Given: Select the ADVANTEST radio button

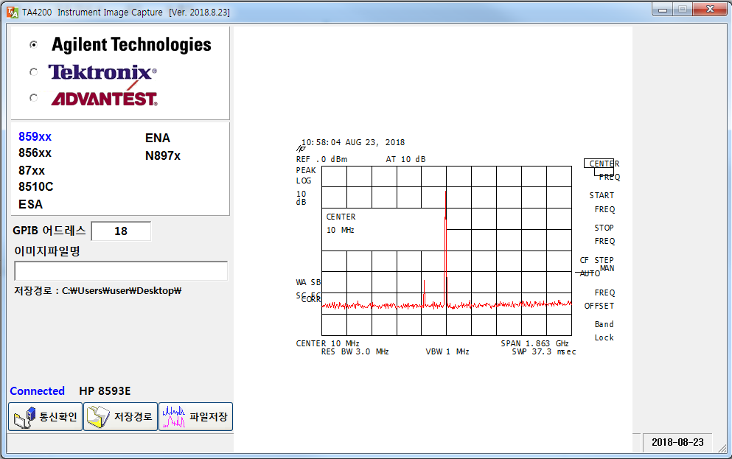Looking at the screenshot, I should coord(33,98).
